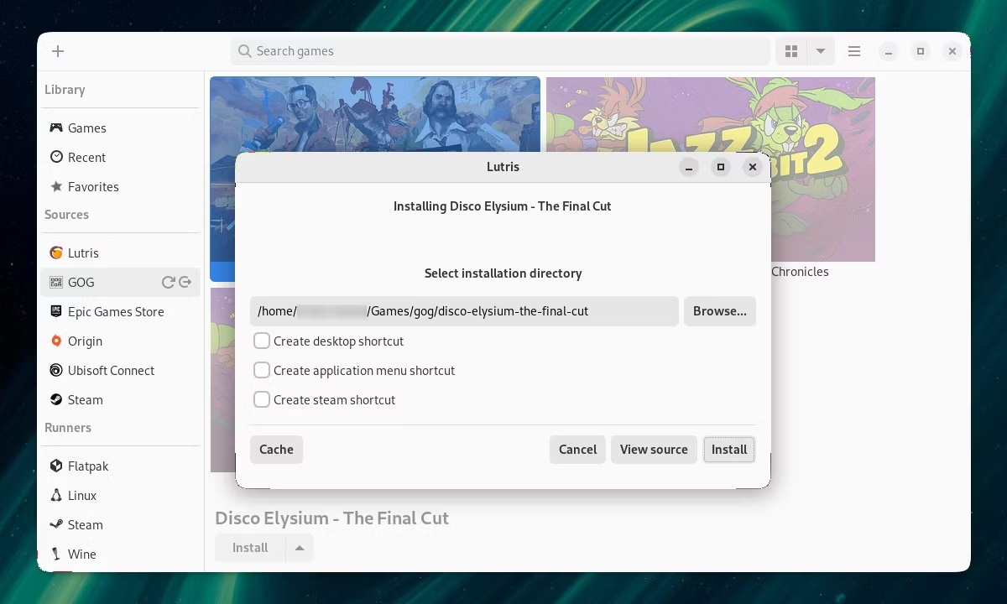The height and width of the screenshot is (604, 1007).
Task: Select the Origin source icon
Action: click(x=56, y=341)
